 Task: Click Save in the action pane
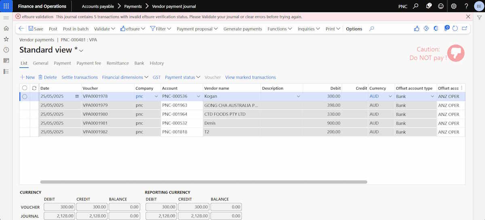pyautogui.click(x=36, y=29)
